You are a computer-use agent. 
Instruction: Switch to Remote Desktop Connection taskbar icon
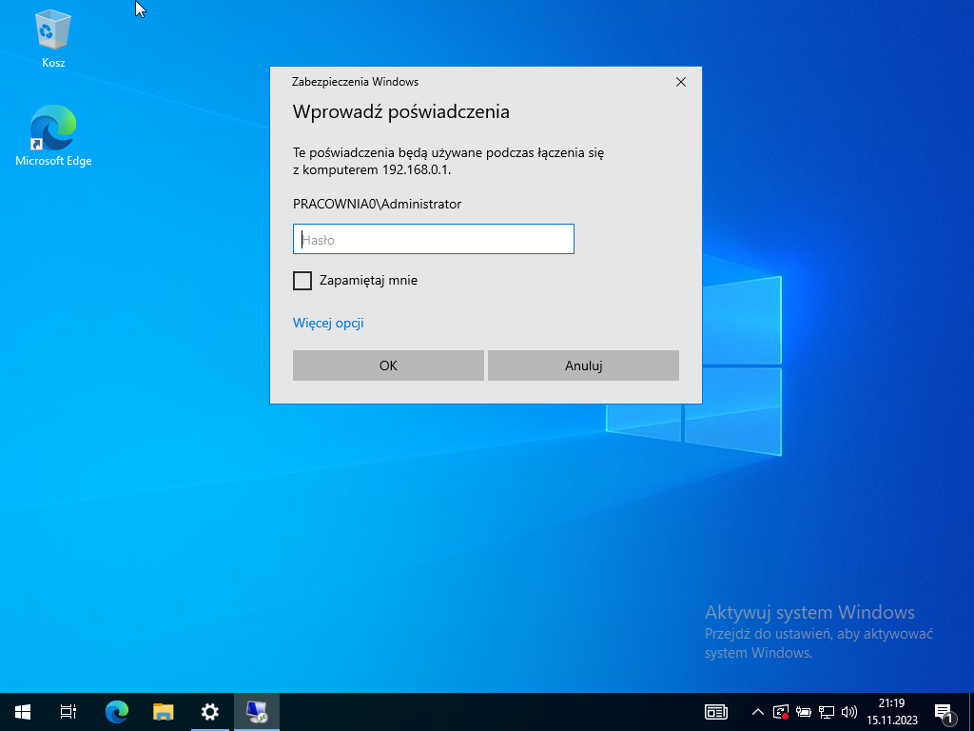click(x=257, y=712)
